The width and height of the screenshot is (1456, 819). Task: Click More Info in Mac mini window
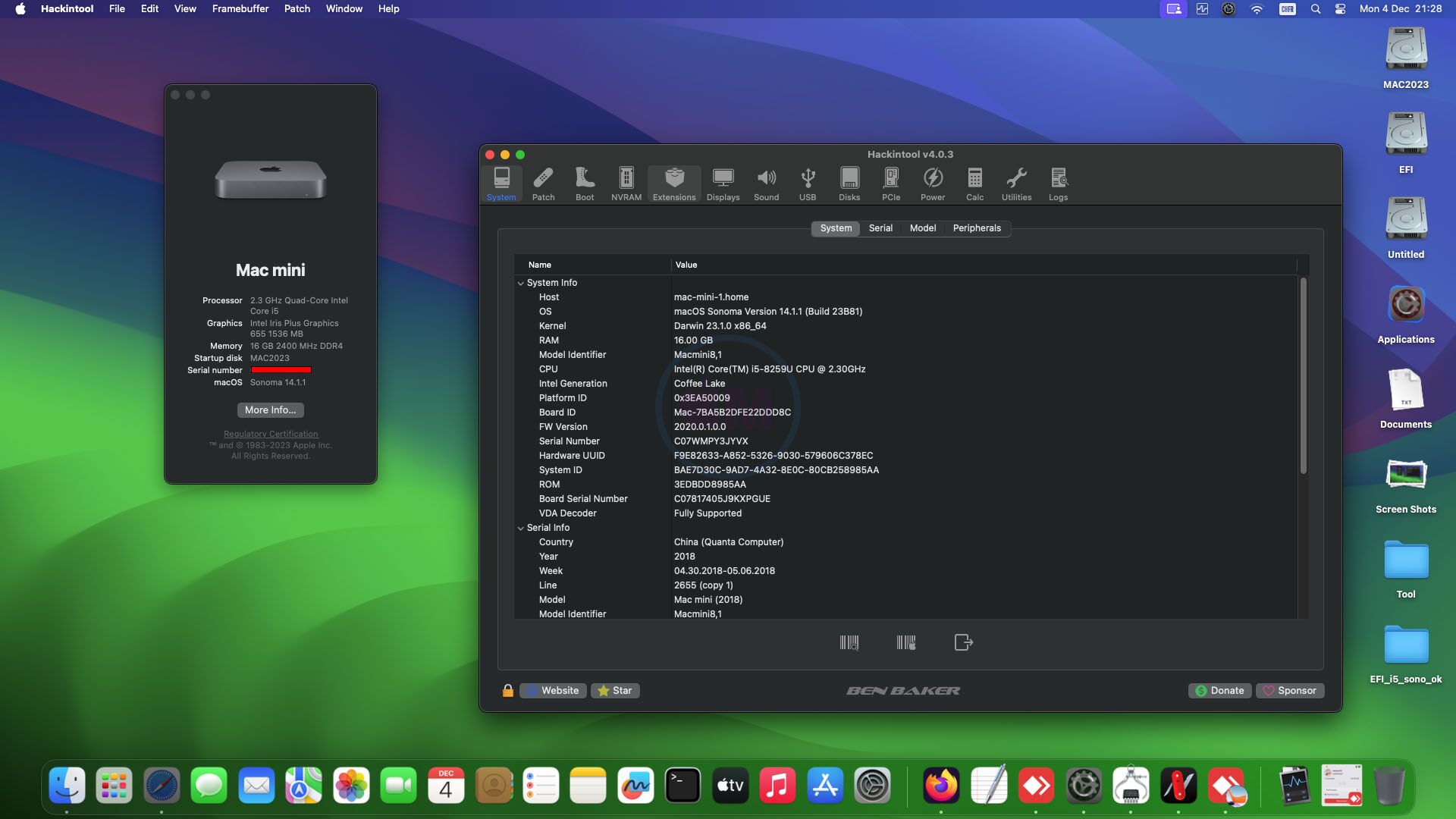(x=271, y=410)
